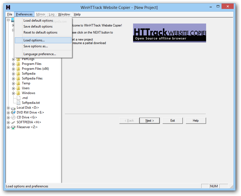Click the Exit button
Image resolution: width=241 pixels, height=196 pixels.
point(173,121)
